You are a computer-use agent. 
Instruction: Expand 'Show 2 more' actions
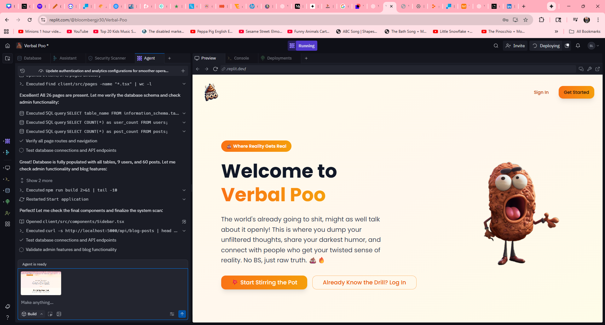36,180
